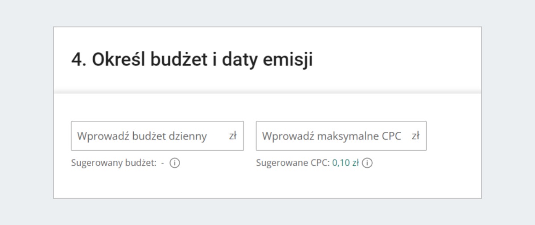Click empty header area right of heading

401,60
